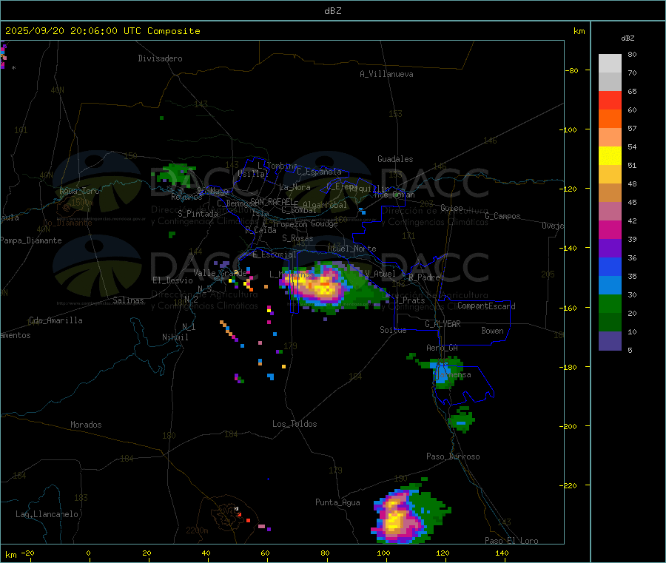Click the green echo patch north of Reyunos
666x563 pixels.
[x=177, y=173]
